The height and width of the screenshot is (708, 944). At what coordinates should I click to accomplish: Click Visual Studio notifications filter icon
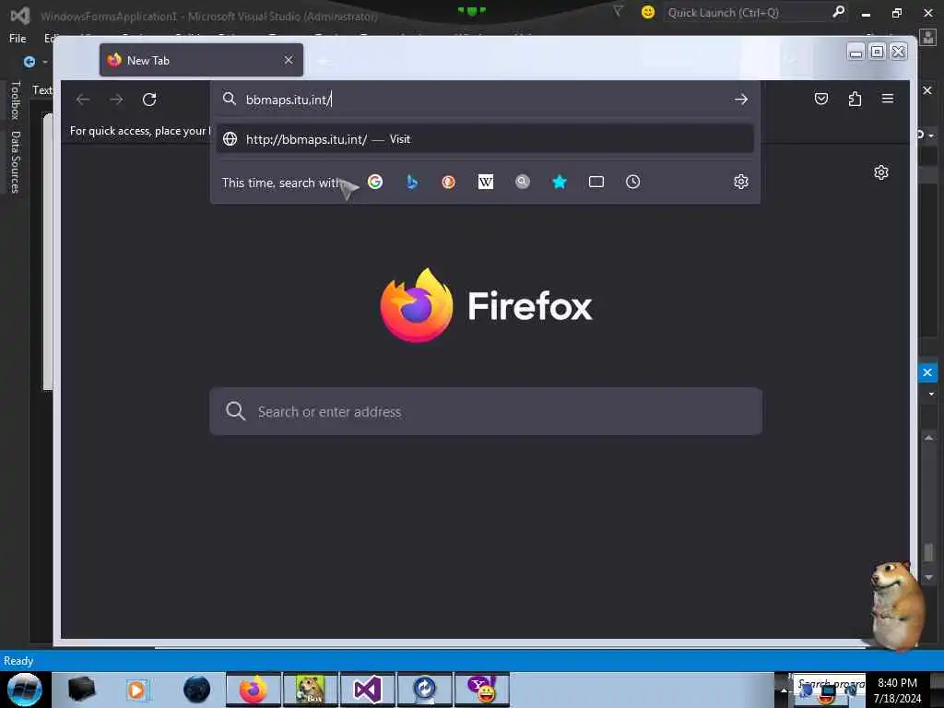(618, 11)
